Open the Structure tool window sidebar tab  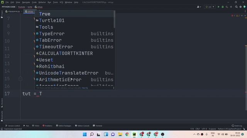pos(2,103)
